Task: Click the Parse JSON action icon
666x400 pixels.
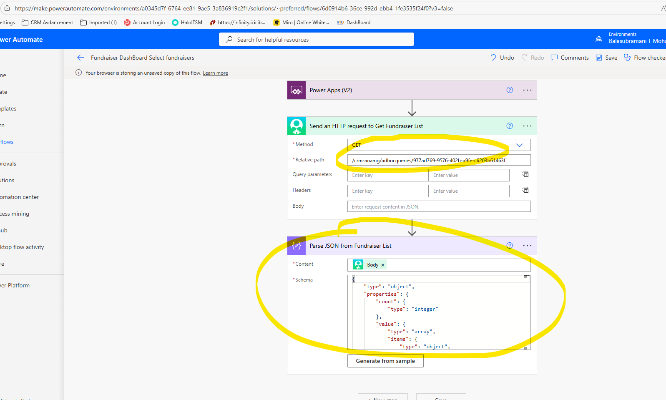Action: click(297, 246)
